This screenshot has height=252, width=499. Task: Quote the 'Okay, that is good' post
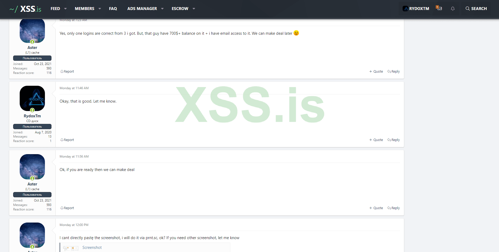(x=376, y=140)
